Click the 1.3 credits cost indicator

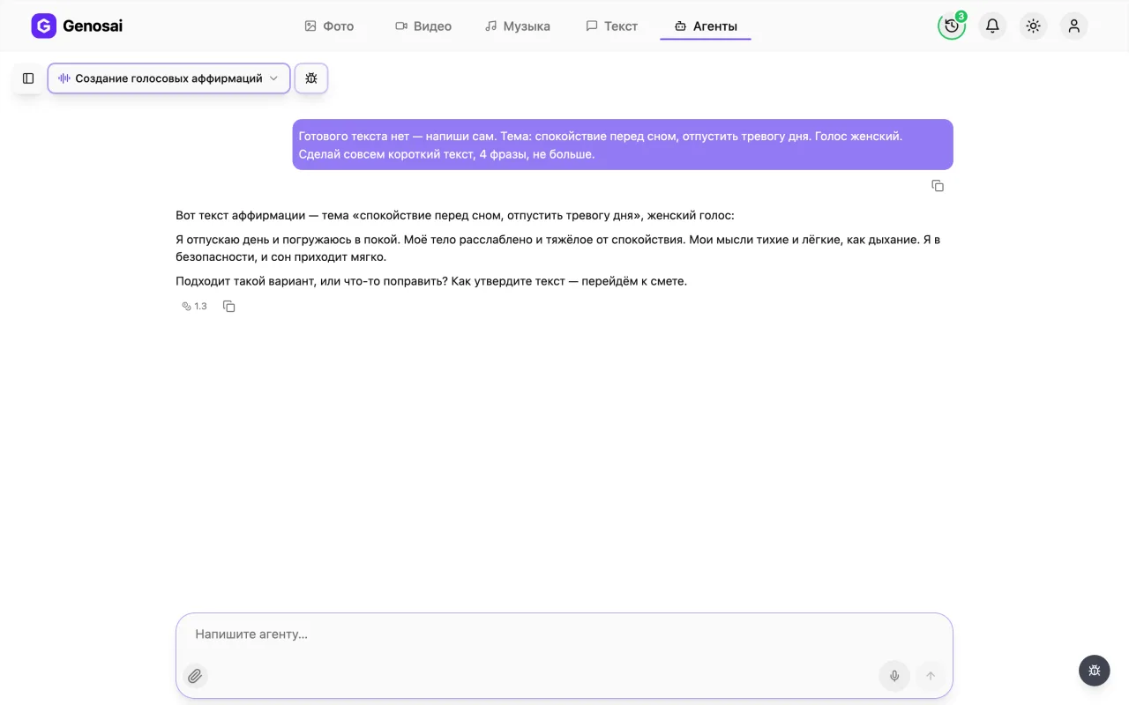194,307
